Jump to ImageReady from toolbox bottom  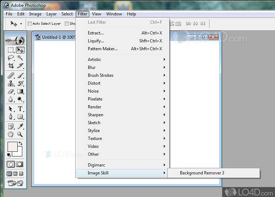pyautogui.click(x=15, y=183)
